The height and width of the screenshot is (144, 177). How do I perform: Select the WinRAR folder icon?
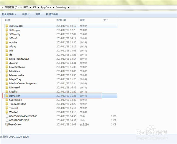[7, 112]
